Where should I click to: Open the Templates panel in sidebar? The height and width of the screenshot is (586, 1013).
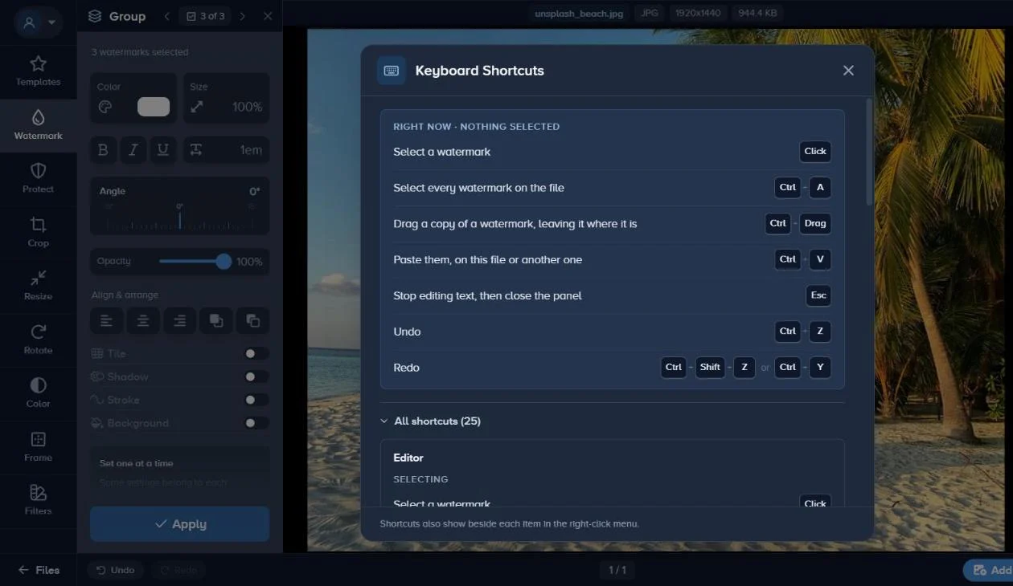[x=38, y=71]
